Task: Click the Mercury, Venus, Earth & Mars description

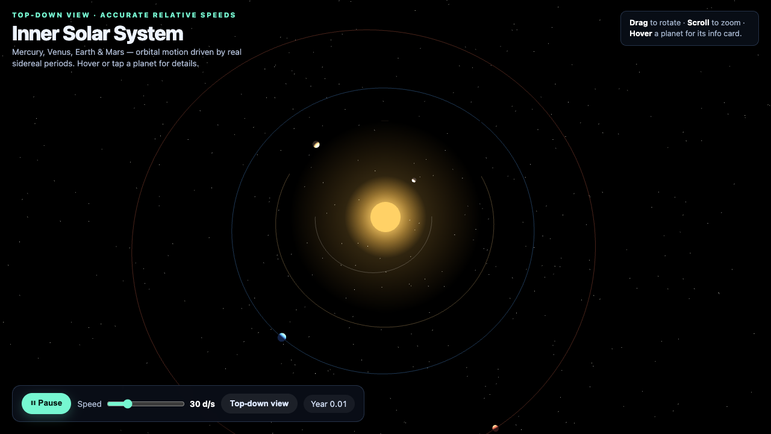Action: 127,58
